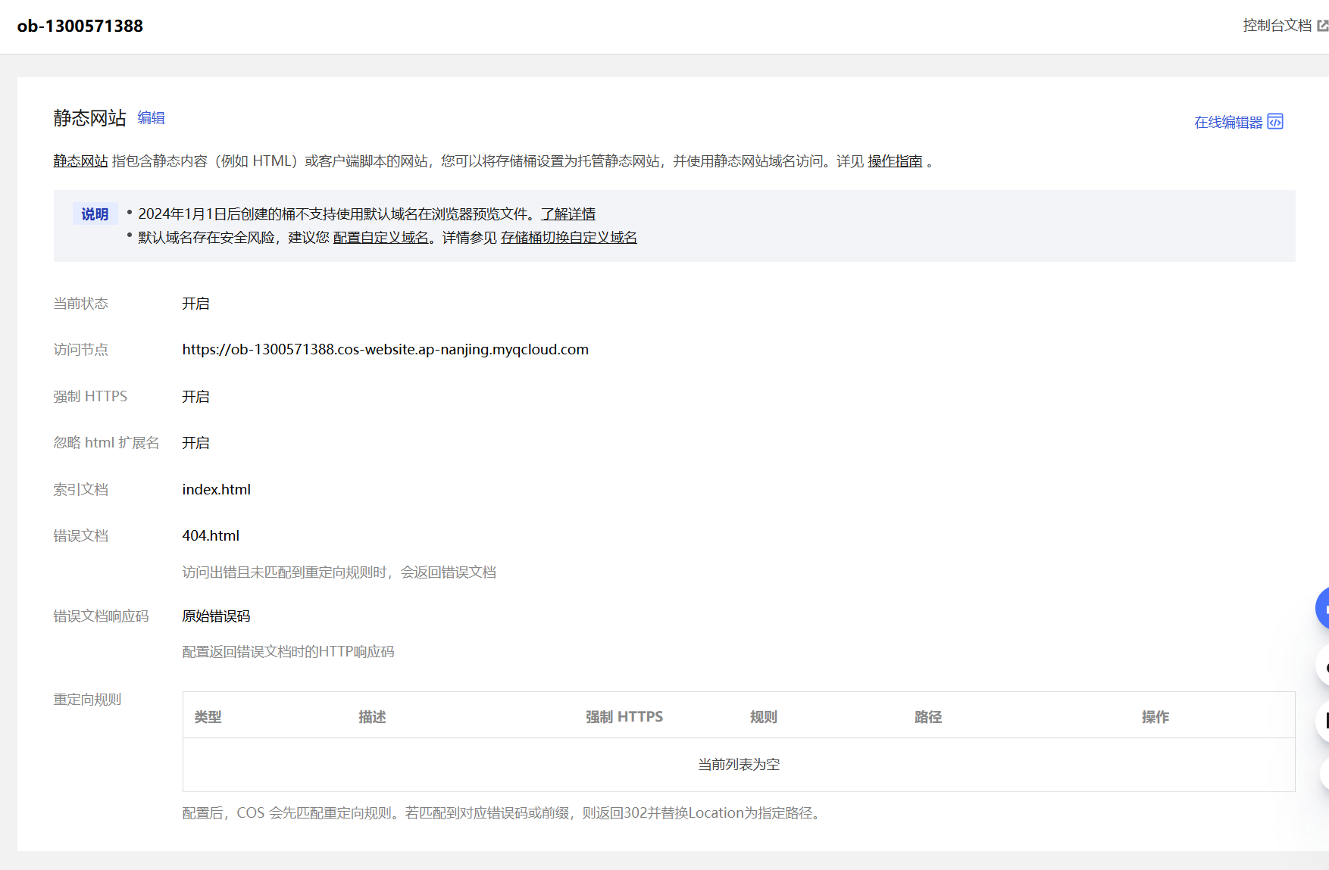Open the 在线编辑器 link
Image resolution: width=1329 pixels, height=870 pixels.
pos(1228,122)
